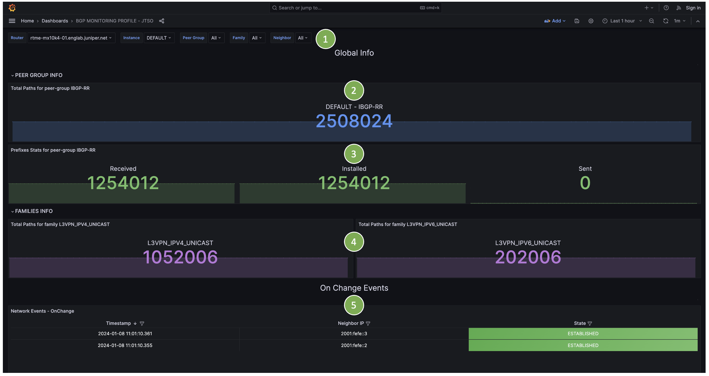Click the refresh dashboard icon

click(x=665, y=21)
